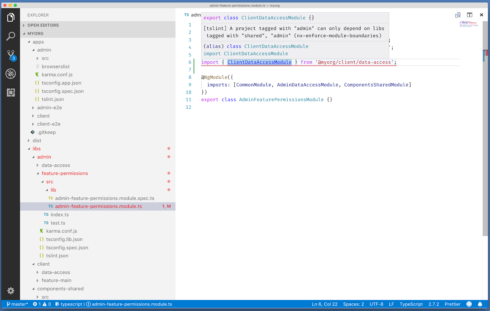Collapse the feature-permissions folder

point(65,173)
